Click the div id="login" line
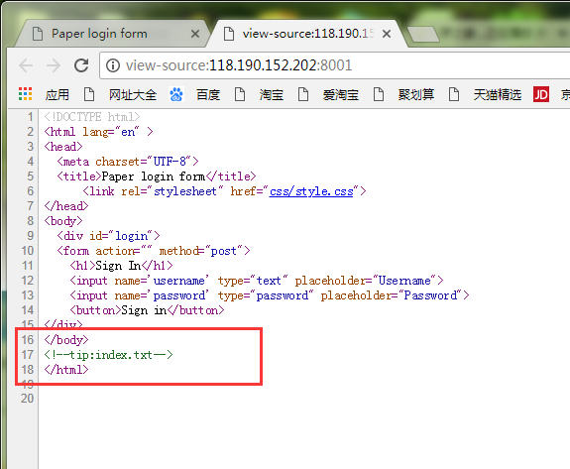The width and height of the screenshot is (570, 469). pyautogui.click(x=108, y=236)
